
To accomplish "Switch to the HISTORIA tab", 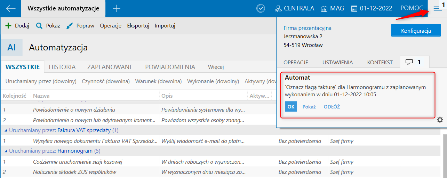I will point(62,67).
